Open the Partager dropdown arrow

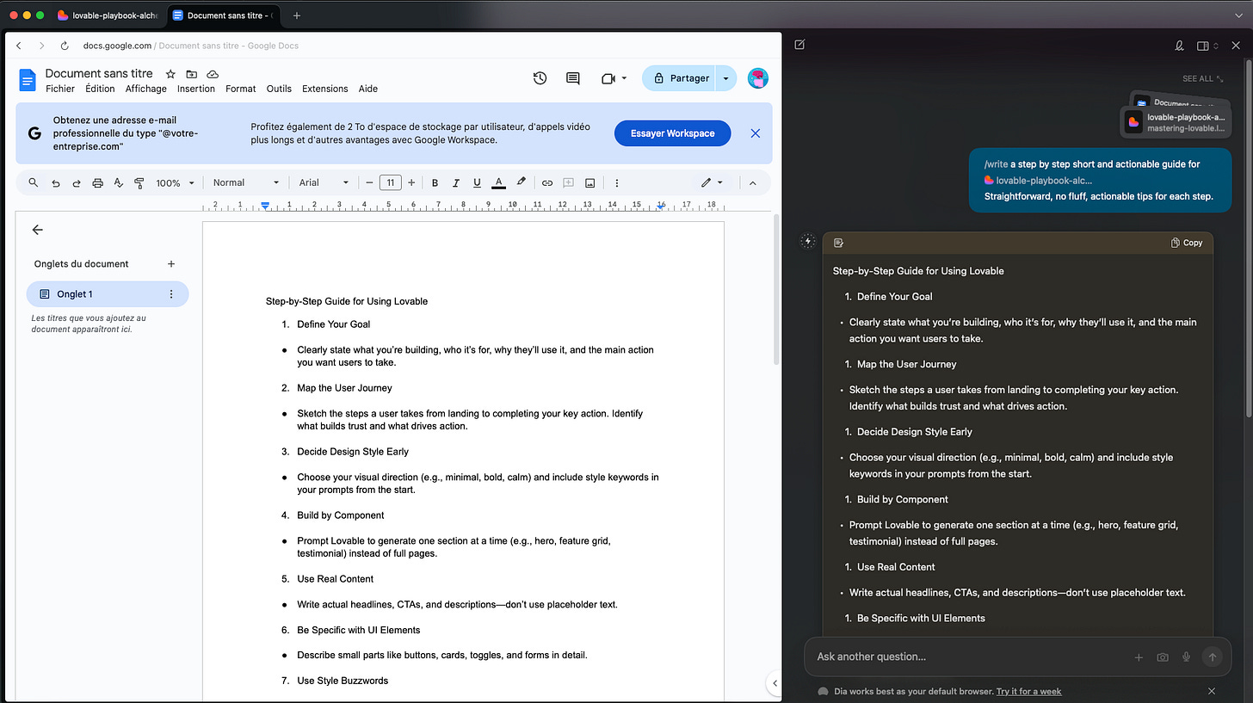[x=726, y=78]
